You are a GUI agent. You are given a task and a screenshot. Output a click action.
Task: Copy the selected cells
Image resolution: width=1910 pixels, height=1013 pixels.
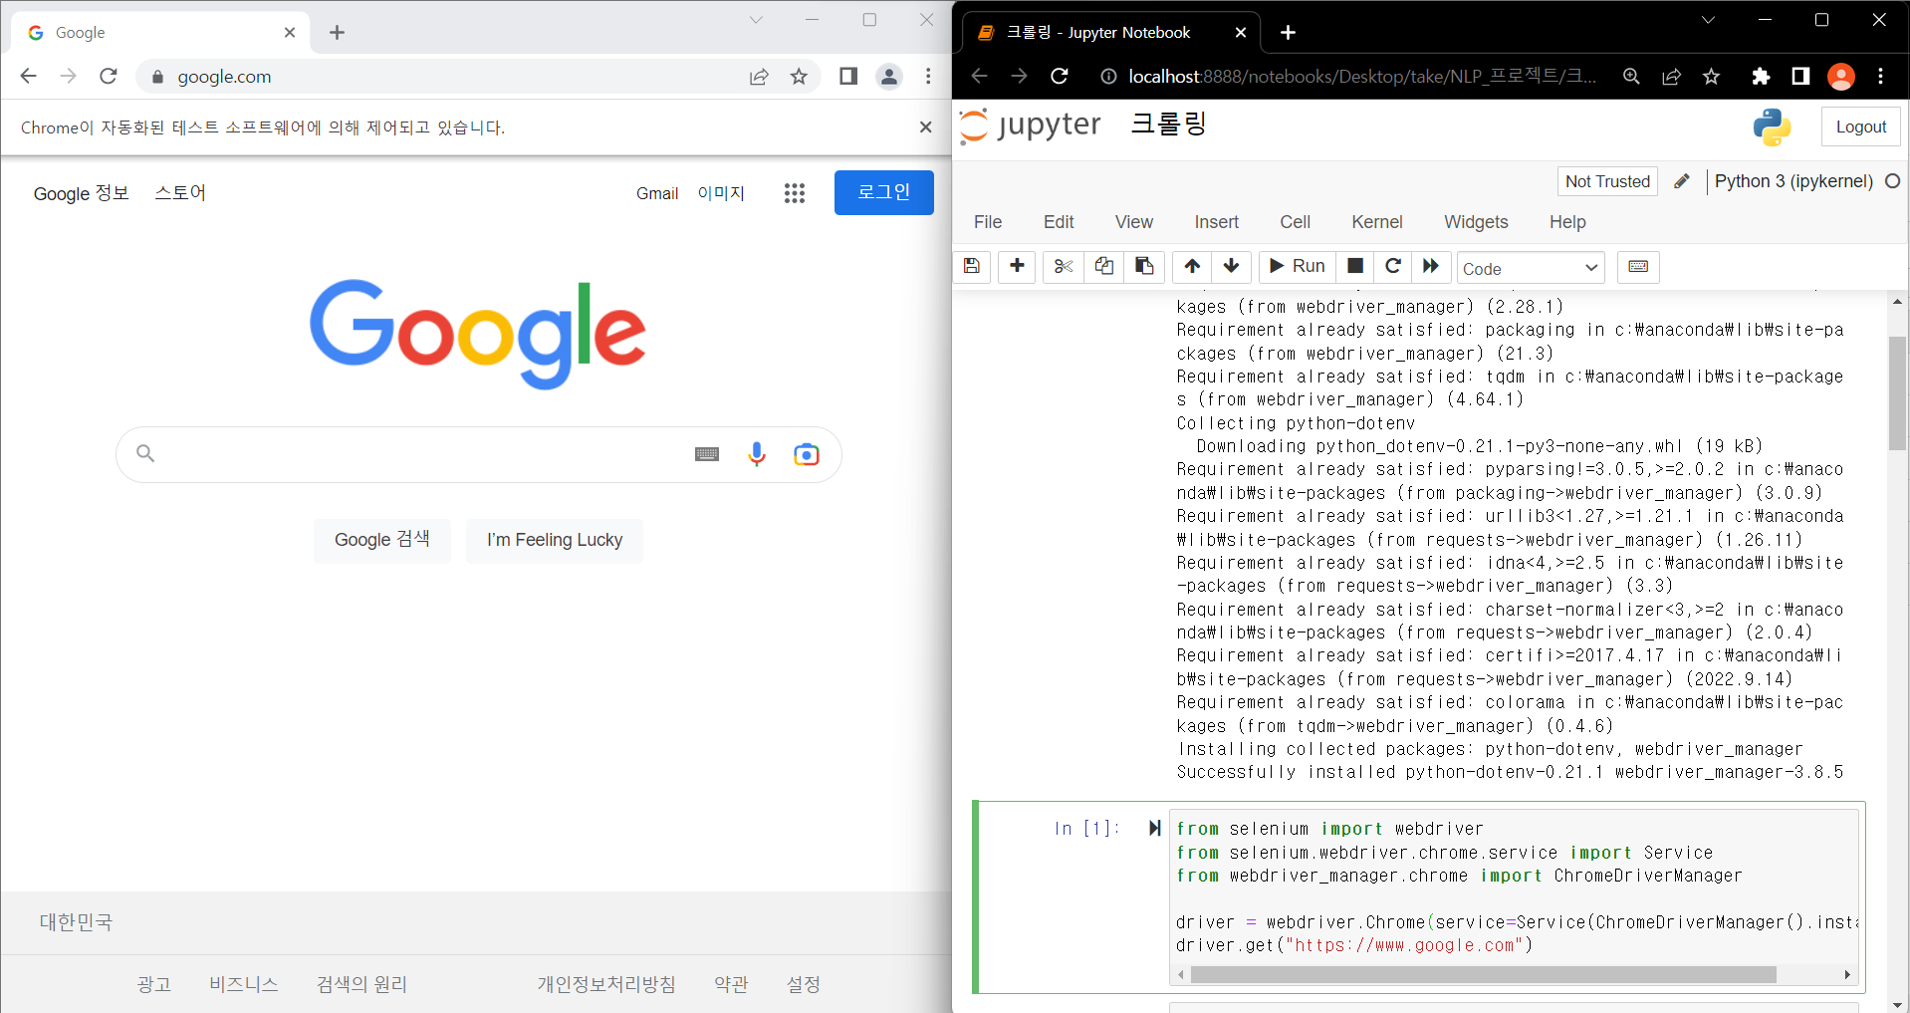(1103, 267)
